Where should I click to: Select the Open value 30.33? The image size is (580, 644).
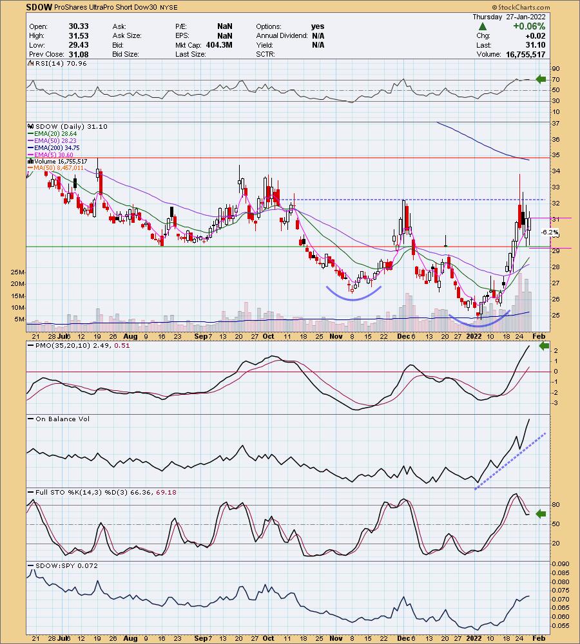coord(79,26)
